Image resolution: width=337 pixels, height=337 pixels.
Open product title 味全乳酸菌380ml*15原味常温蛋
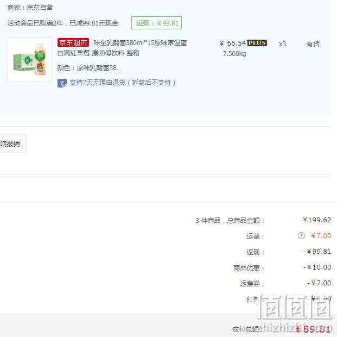140,43
